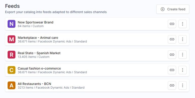
Task: Click the plus icon in Create feed
Action: 162,9
